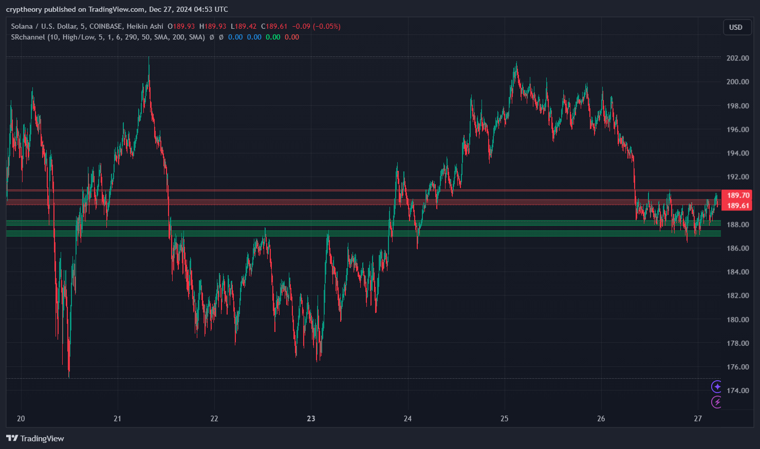Click the L189.42 low value
Image resolution: width=760 pixels, height=449 pixels.
click(244, 26)
